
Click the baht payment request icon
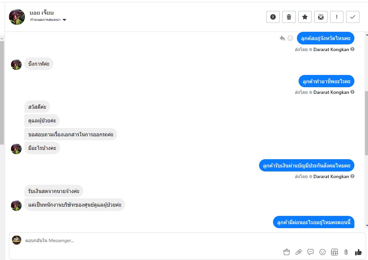point(346,252)
